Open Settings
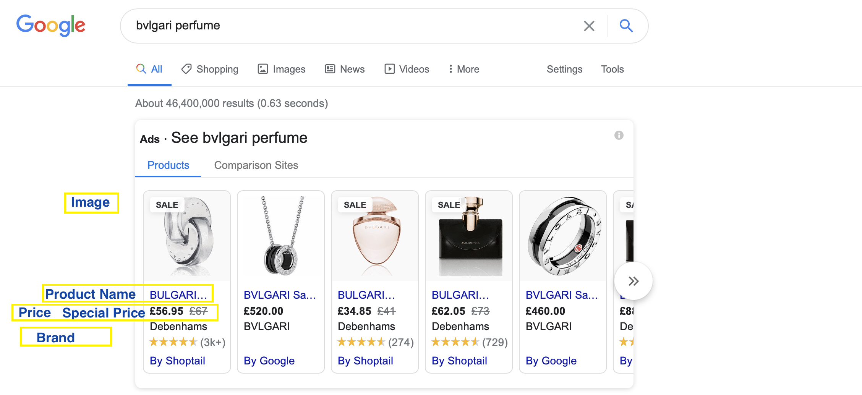 tap(564, 69)
